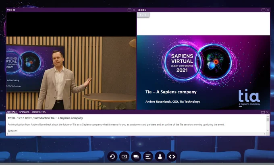This screenshot has height=165, width=274.
Task: Click the abstract panel scroll down arrow
Action: coord(268,130)
